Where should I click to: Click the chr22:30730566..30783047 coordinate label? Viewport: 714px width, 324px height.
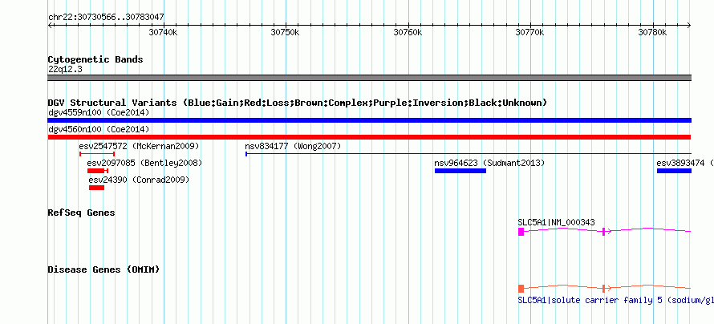point(106,18)
